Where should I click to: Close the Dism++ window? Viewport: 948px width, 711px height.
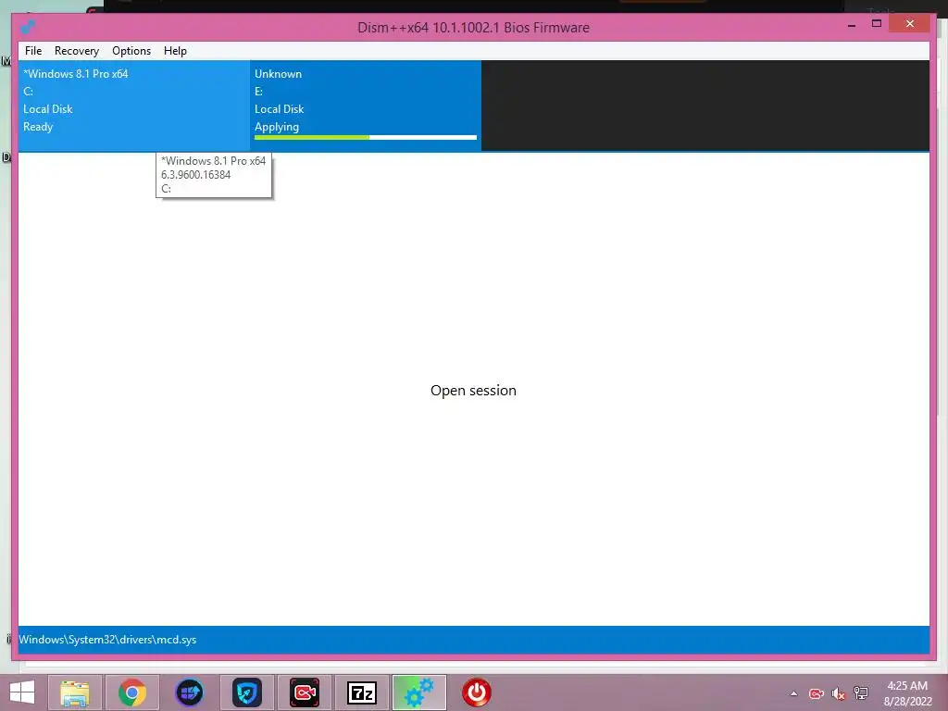point(910,23)
